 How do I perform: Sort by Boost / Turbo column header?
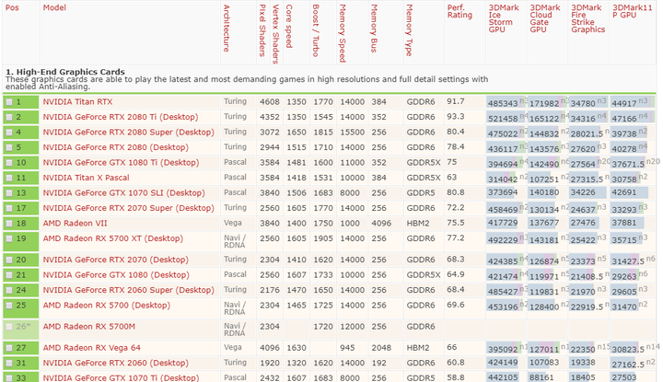pyautogui.click(x=316, y=30)
